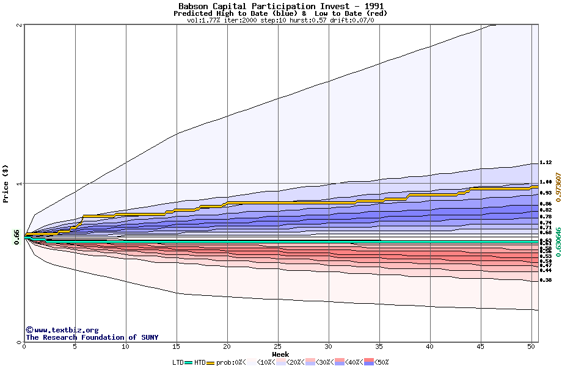
Task: Click the right-side band label '0.78'
Action: point(546,217)
